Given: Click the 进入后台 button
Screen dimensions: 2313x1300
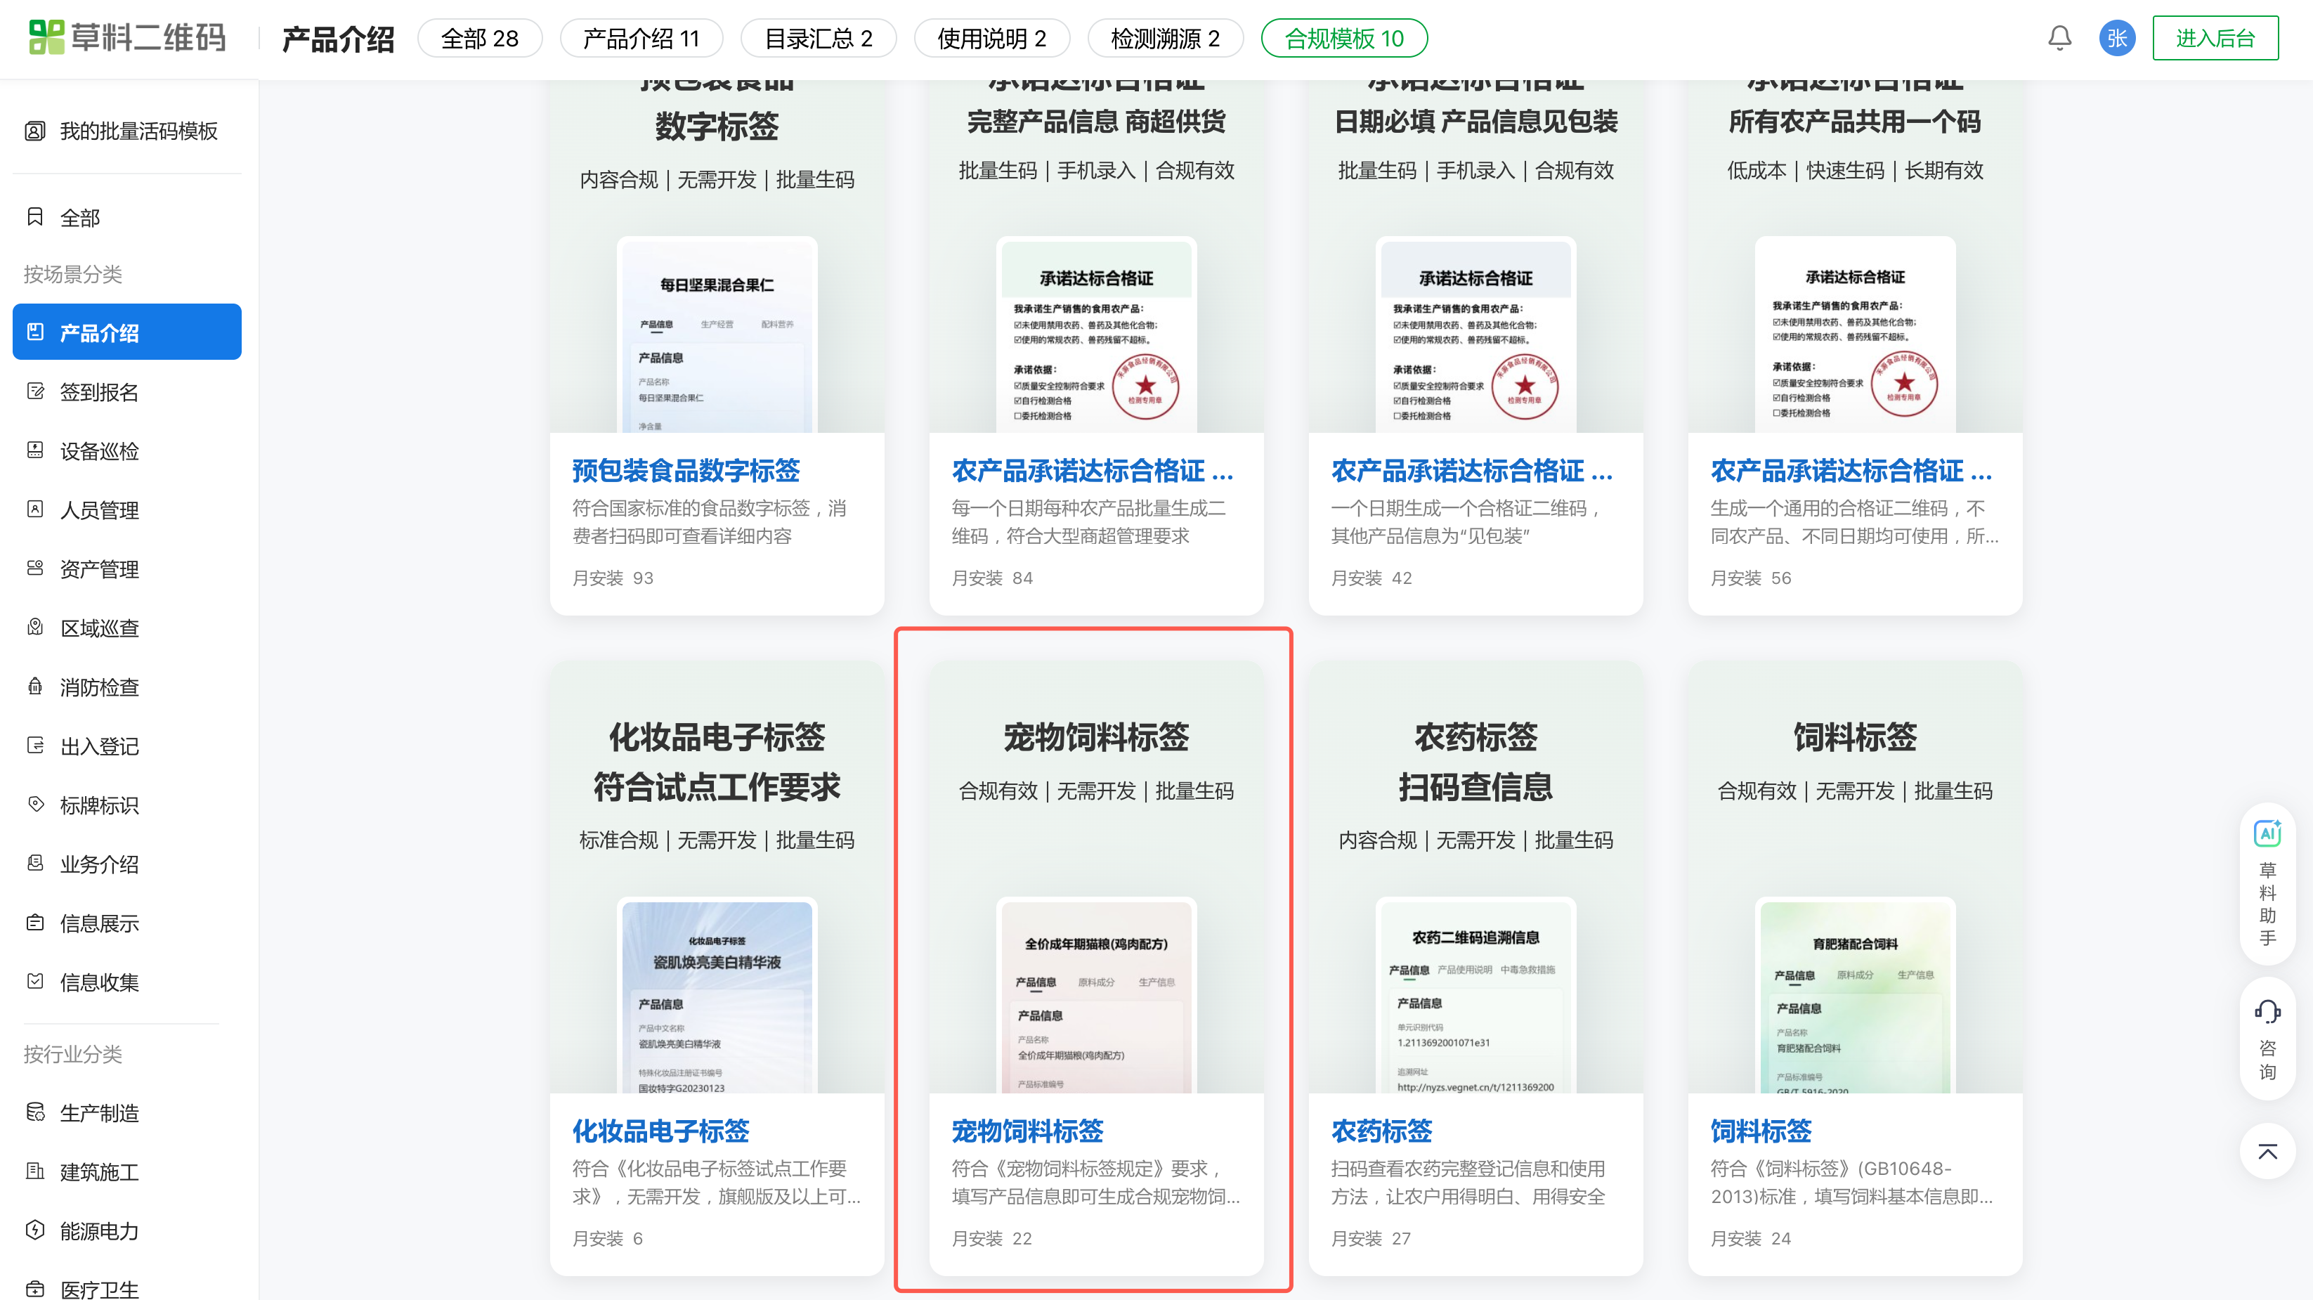Looking at the screenshot, I should pyautogui.click(x=2215, y=39).
